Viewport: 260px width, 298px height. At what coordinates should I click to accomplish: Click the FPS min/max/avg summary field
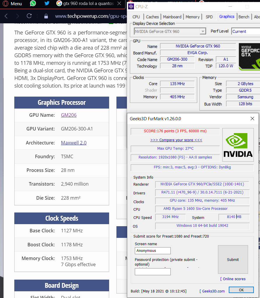coord(192,168)
